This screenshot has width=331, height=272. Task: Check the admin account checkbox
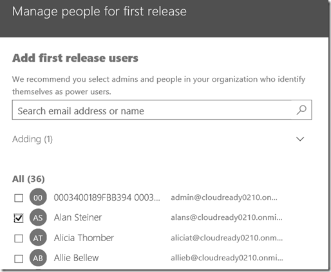(19, 198)
